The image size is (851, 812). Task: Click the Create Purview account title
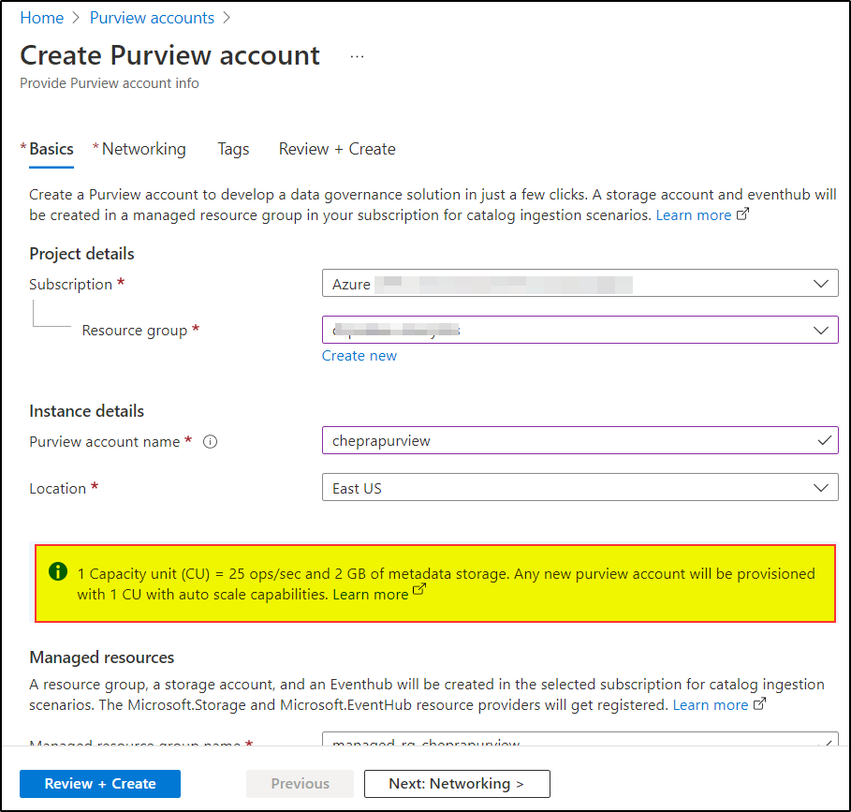(x=169, y=55)
